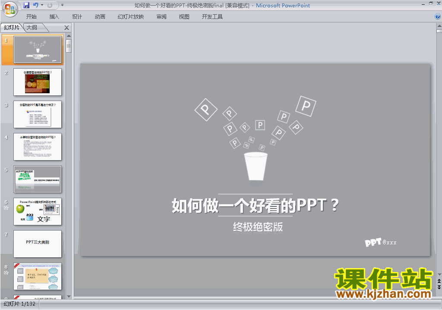Click subtitle text 终极绝密版

click(x=258, y=227)
